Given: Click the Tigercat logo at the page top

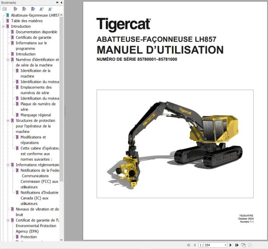Looking at the screenshot, I should (124, 25).
